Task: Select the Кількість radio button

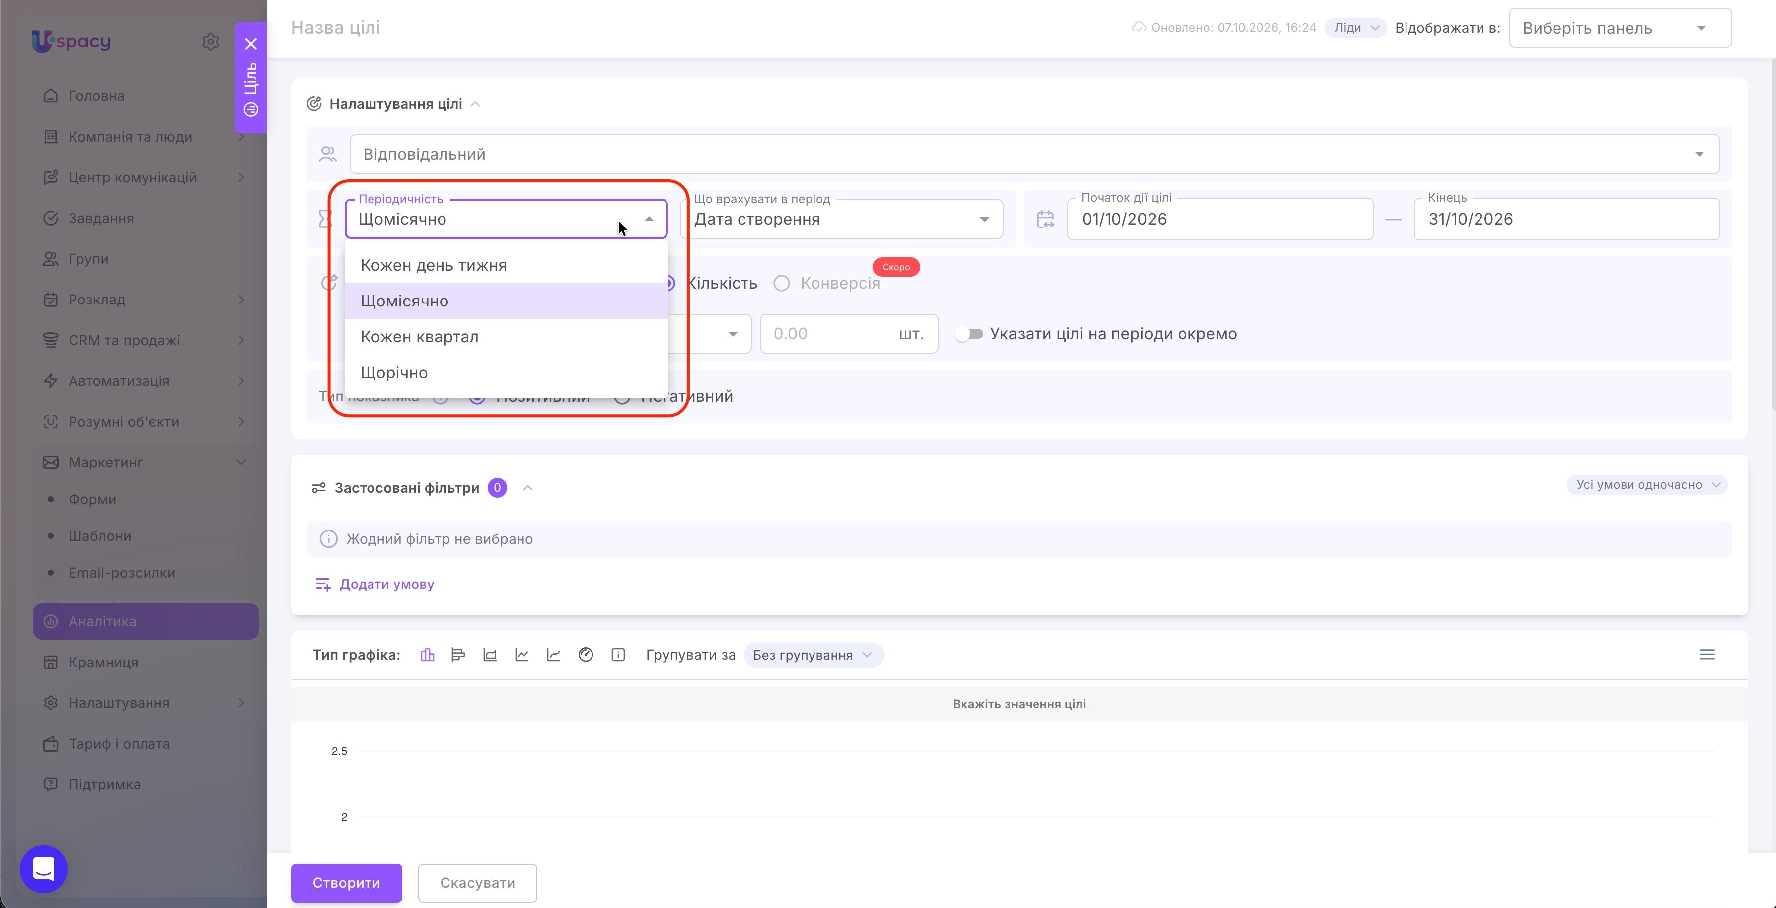Action: [x=669, y=283]
